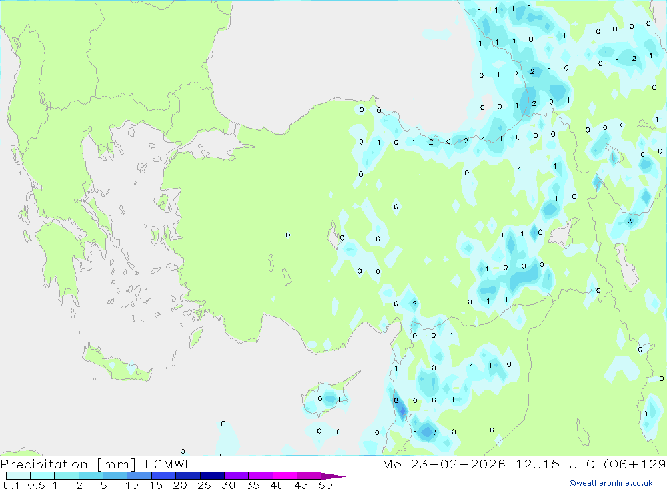The height and width of the screenshot is (489, 667).
Task: Click the legend label '35'
Action: [x=253, y=485]
